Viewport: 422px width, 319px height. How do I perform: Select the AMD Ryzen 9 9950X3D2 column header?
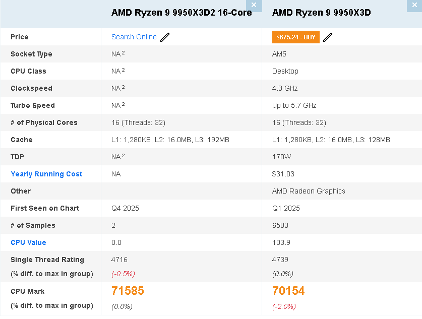[x=182, y=13]
